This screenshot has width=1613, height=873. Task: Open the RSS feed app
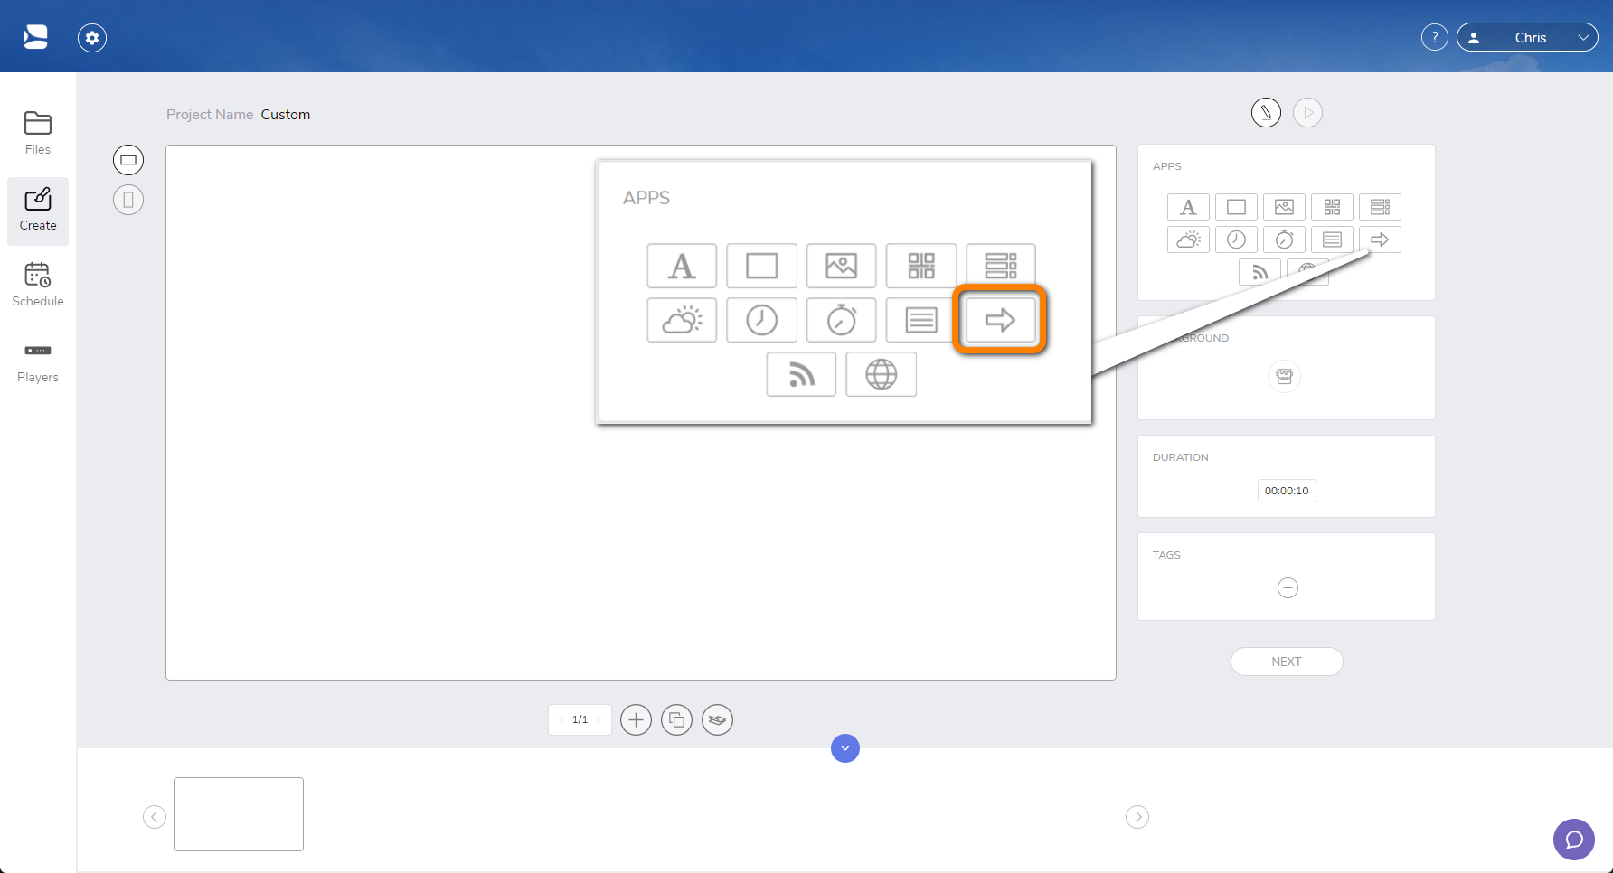click(x=801, y=374)
